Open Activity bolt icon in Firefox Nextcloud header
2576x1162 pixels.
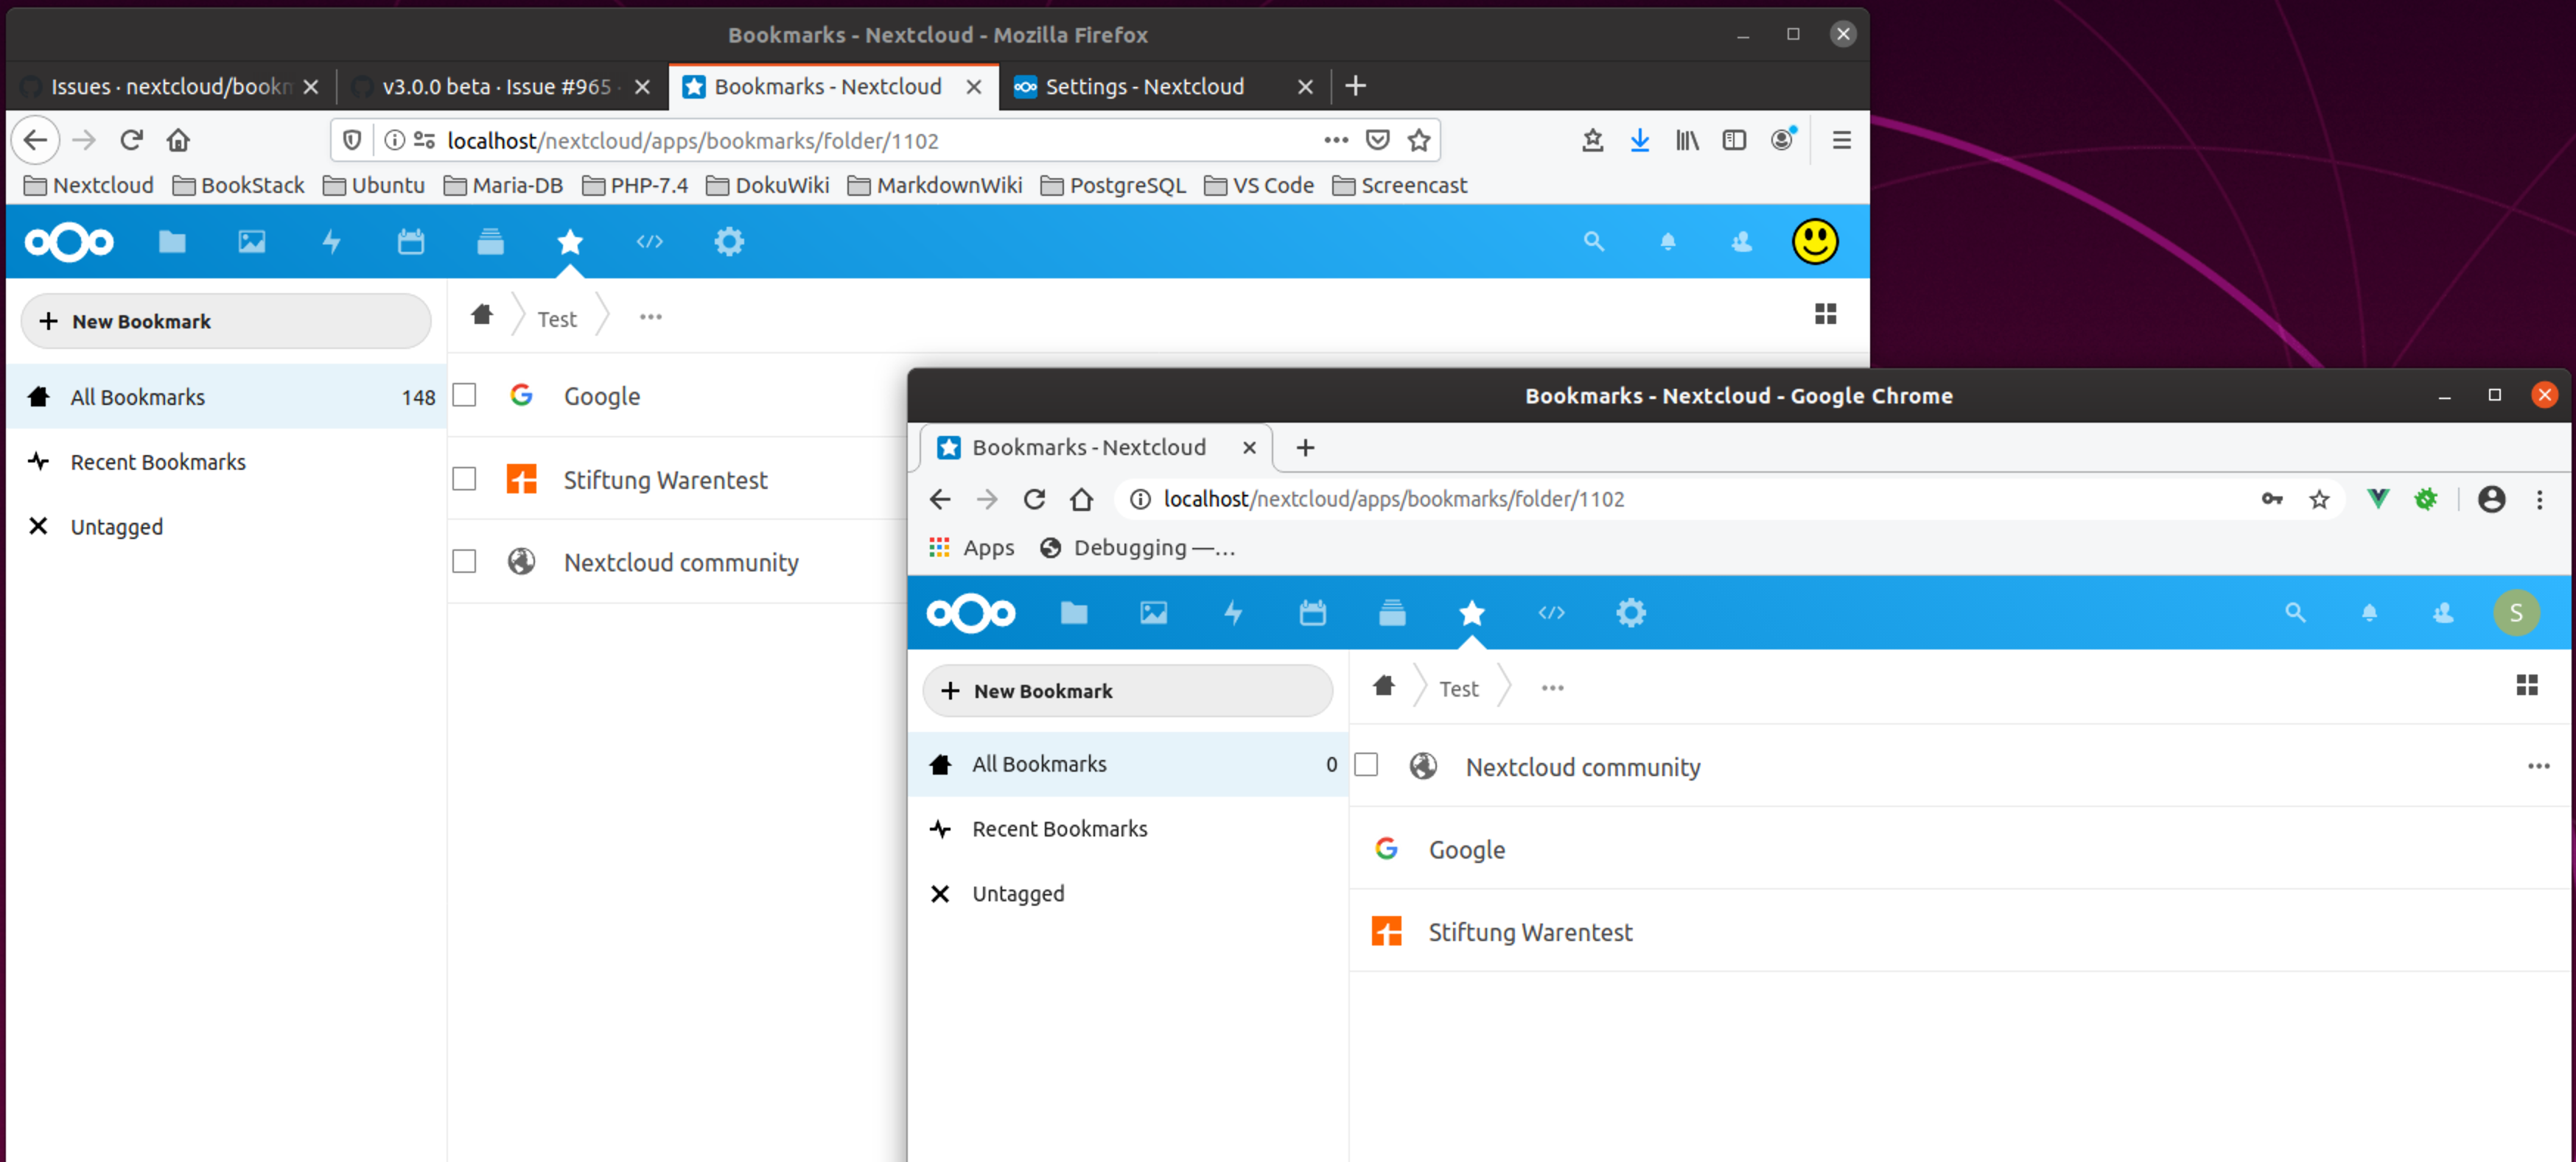click(331, 242)
